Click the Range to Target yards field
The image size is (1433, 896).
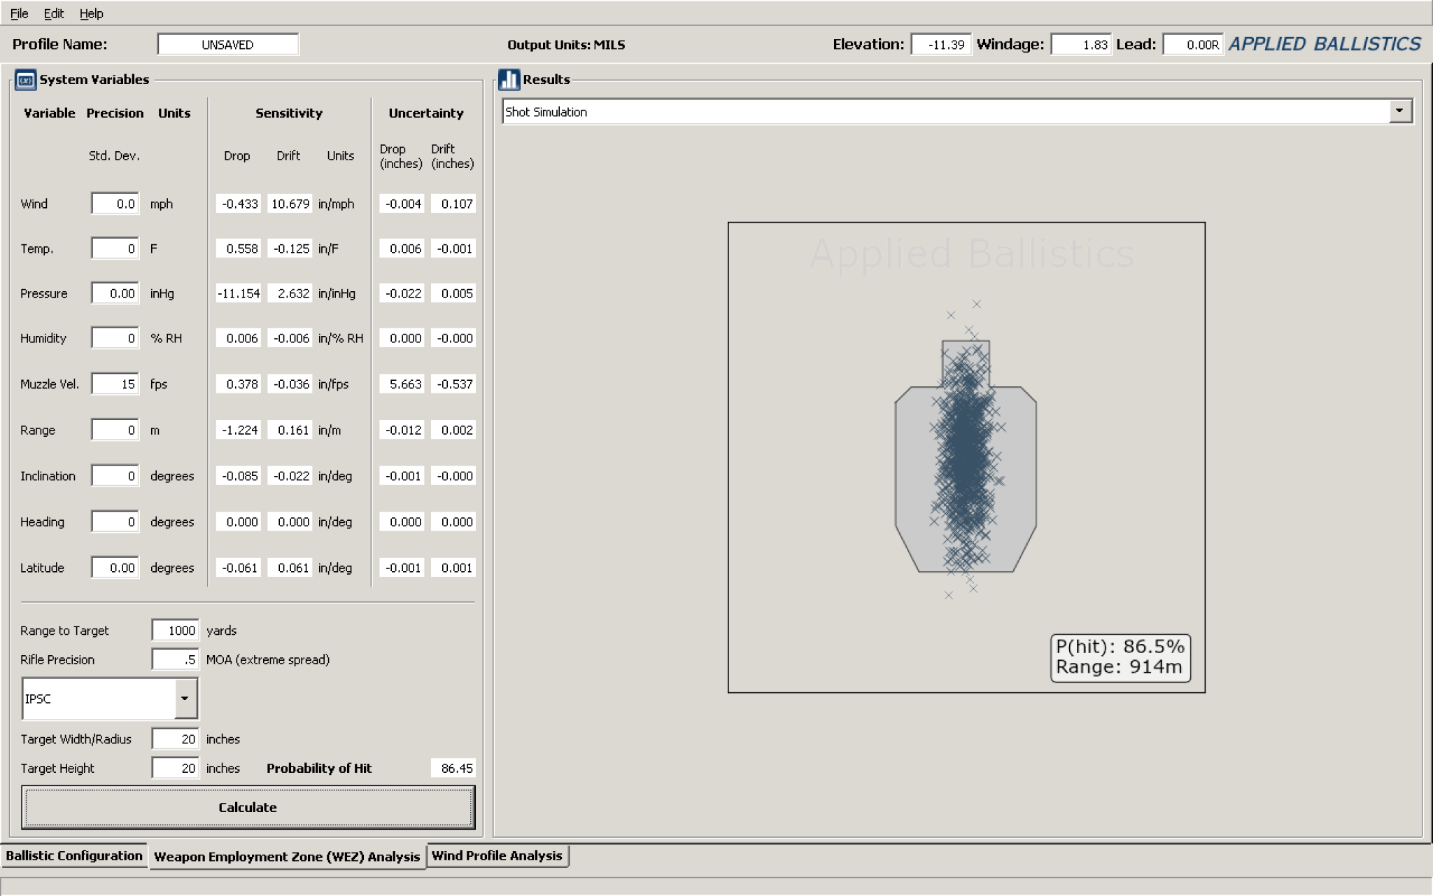click(176, 630)
